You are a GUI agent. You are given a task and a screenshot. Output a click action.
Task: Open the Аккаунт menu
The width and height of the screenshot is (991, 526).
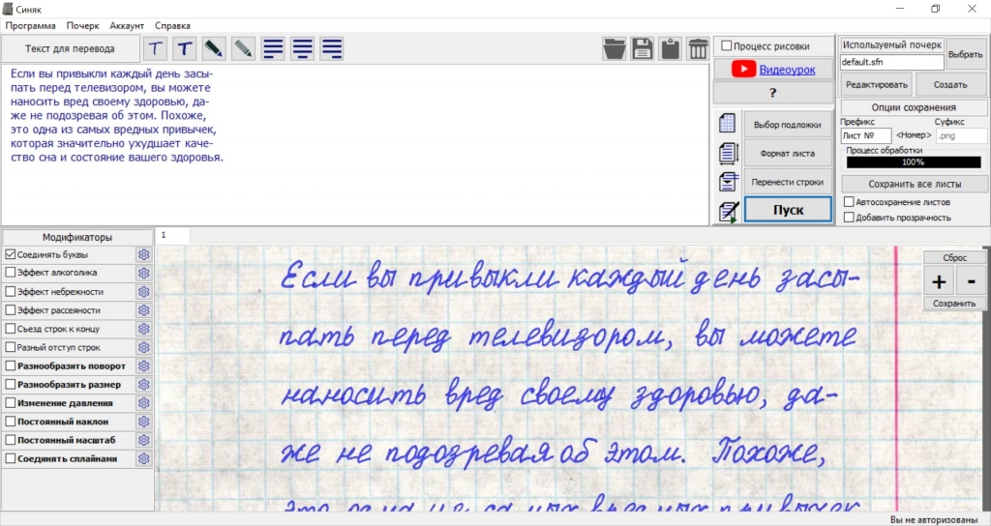(127, 26)
